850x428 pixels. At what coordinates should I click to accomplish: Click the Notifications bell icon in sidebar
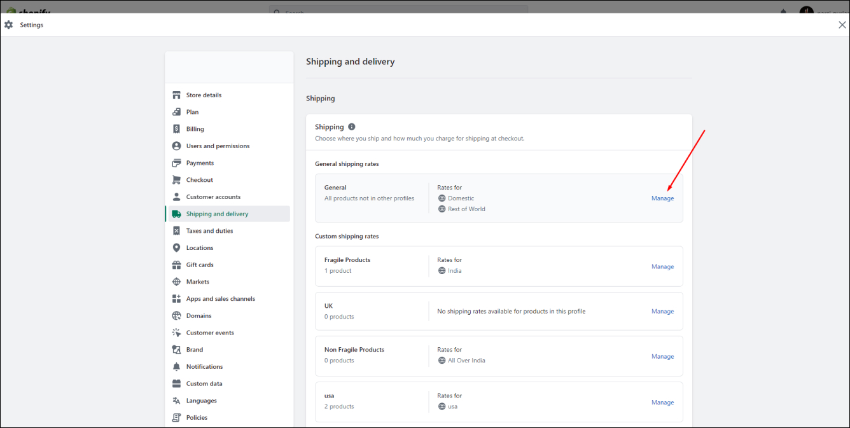click(x=177, y=367)
